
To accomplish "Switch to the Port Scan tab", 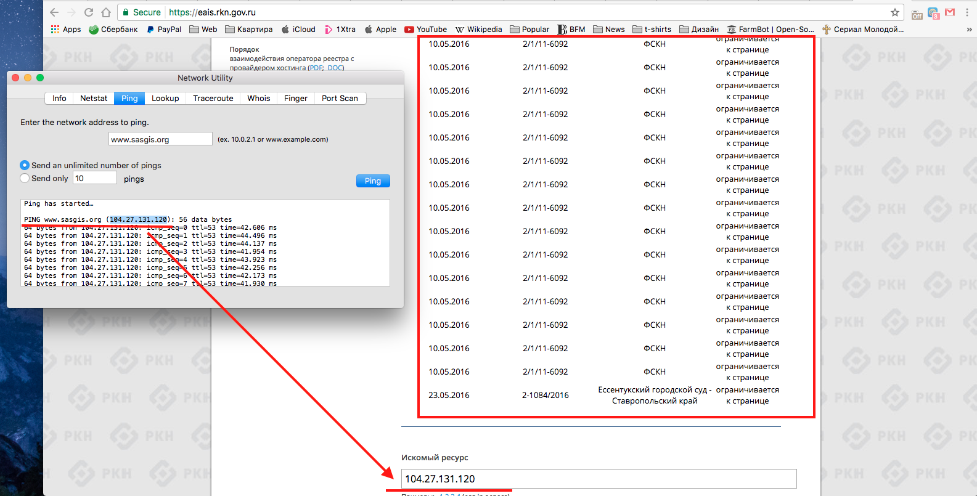I will pyautogui.click(x=340, y=98).
